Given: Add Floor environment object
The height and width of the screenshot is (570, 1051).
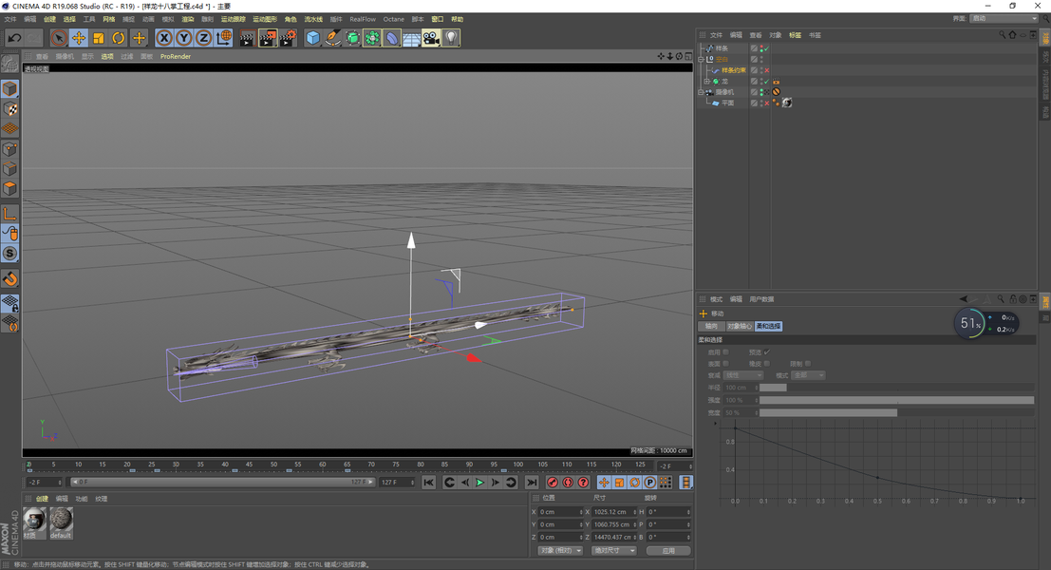Looking at the screenshot, I should 411,38.
